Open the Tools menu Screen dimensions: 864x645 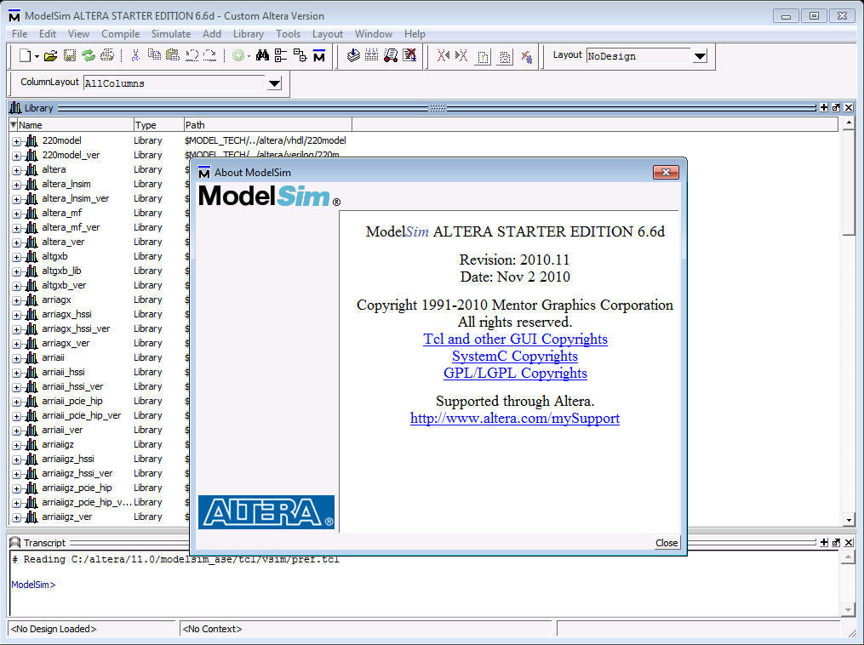(x=288, y=34)
